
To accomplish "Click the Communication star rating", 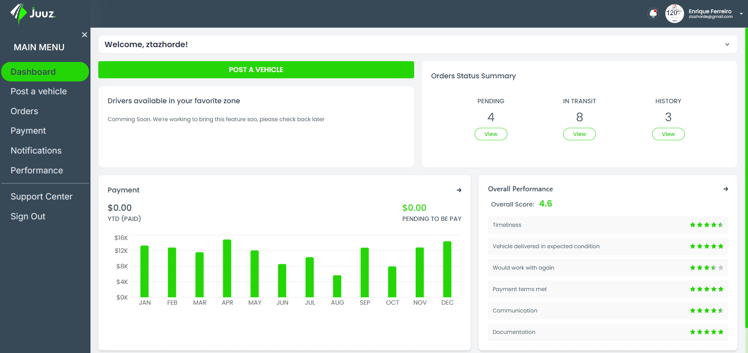I will [x=707, y=311].
